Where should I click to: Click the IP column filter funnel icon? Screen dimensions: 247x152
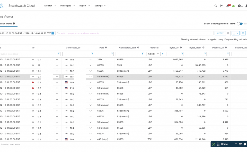[59, 54]
